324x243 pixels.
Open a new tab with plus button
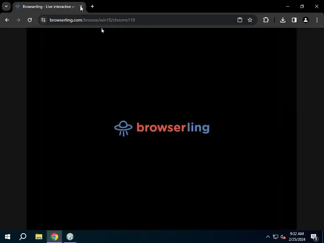pyautogui.click(x=92, y=7)
